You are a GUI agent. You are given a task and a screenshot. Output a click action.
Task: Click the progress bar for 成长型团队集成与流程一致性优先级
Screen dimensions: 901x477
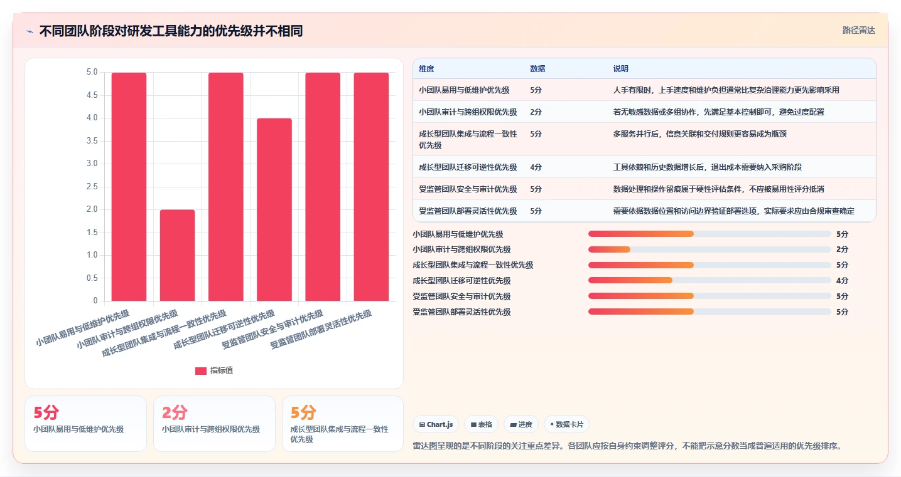click(x=709, y=265)
